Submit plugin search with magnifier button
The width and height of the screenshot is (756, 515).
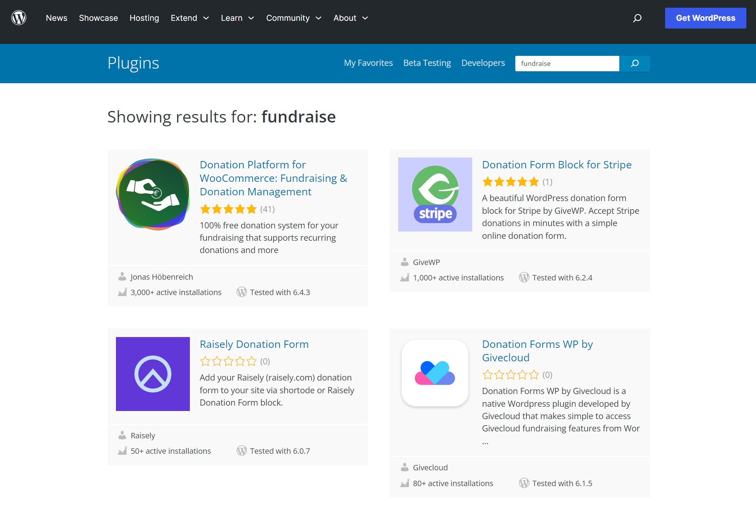point(635,64)
